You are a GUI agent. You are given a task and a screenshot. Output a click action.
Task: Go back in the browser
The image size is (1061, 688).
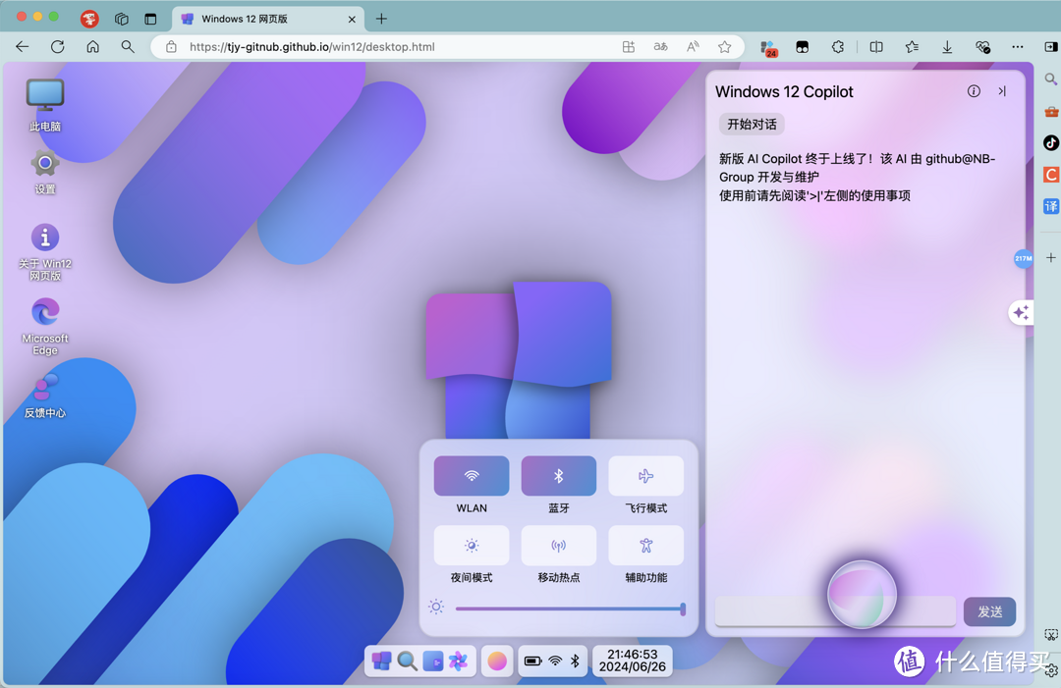click(23, 47)
